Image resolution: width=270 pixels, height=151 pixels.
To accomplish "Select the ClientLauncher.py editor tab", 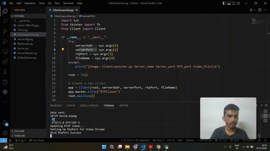I will 63,10.
